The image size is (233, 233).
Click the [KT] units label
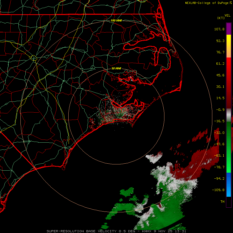[221, 18]
